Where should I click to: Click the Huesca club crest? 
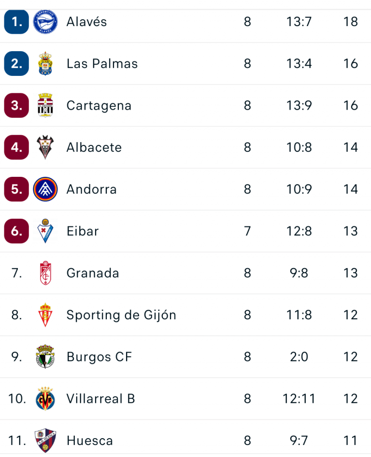pos(45,441)
